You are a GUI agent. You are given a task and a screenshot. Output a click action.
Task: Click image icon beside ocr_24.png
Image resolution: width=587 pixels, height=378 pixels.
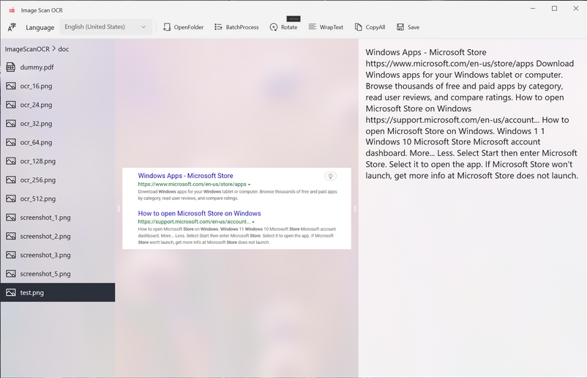tap(11, 105)
